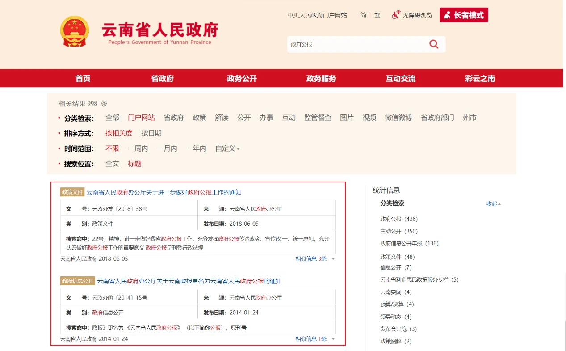Visit 中央人民政府门户网站 link
This screenshot has height=351, width=566.
[317, 15]
